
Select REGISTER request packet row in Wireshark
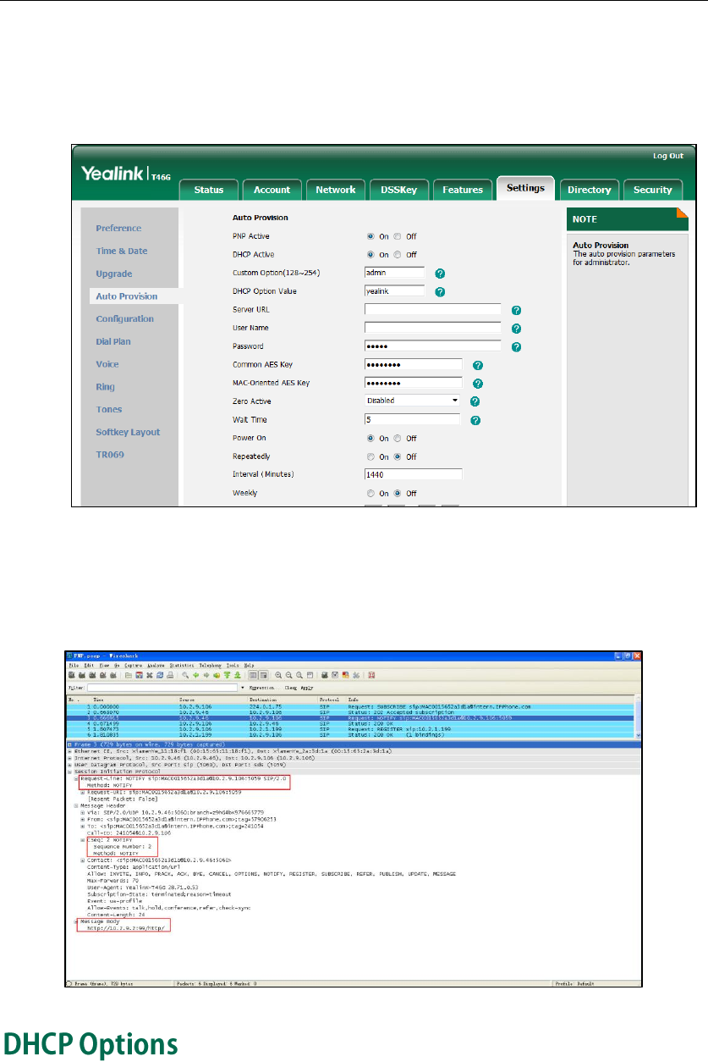coord(350,730)
